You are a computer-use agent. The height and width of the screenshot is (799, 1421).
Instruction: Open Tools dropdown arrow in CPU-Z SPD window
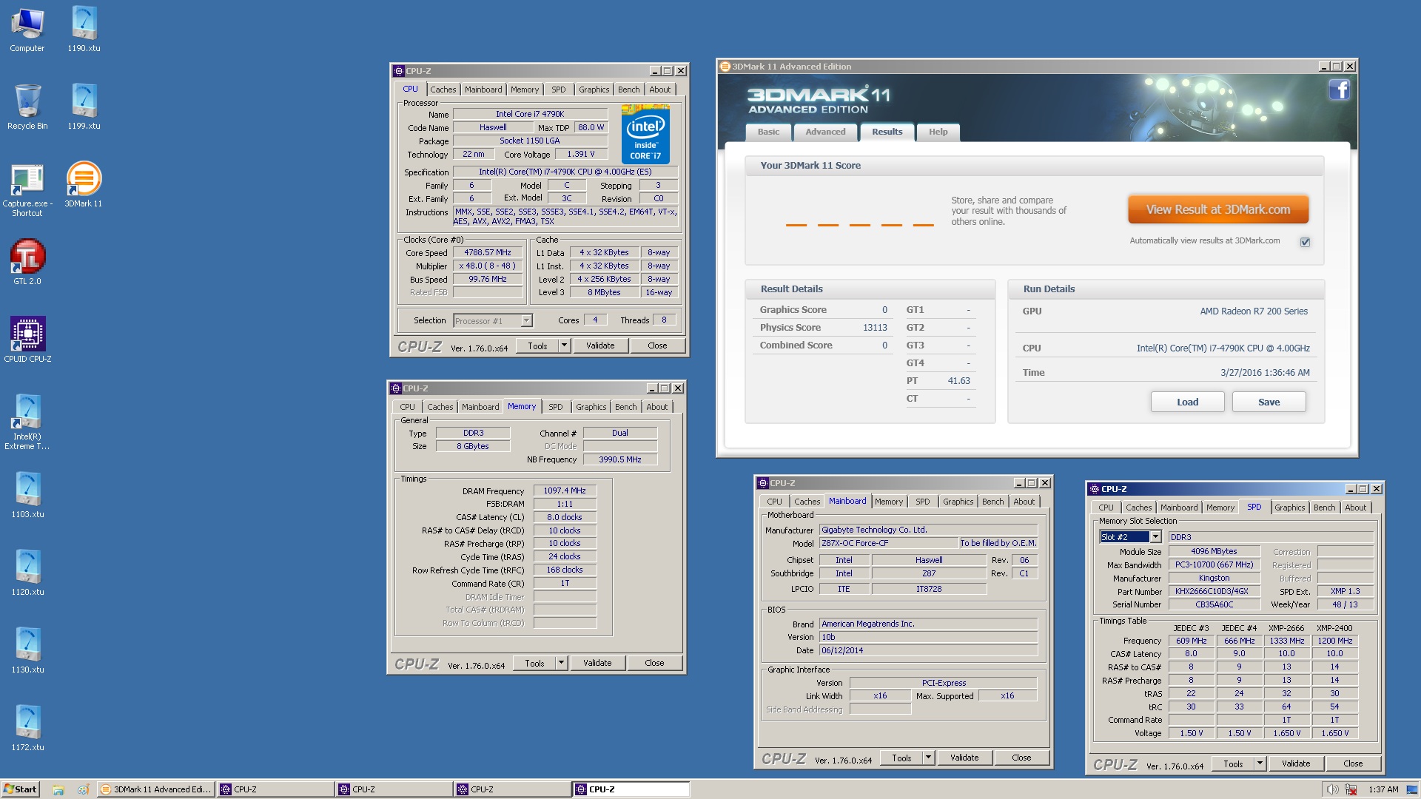[1260, 763]
